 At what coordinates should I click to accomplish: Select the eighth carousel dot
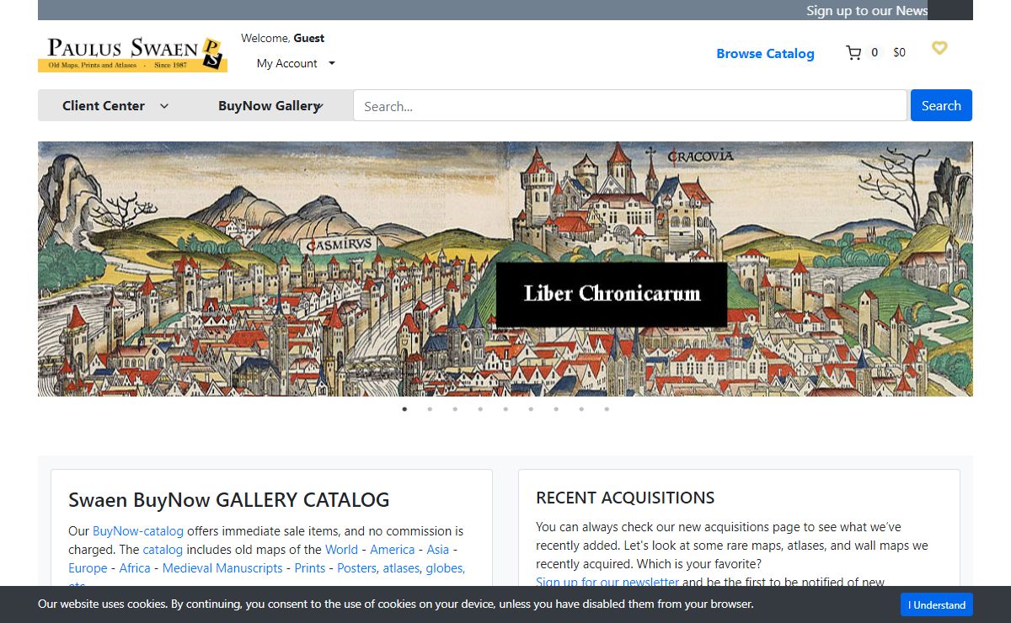(x=581, y=409)
